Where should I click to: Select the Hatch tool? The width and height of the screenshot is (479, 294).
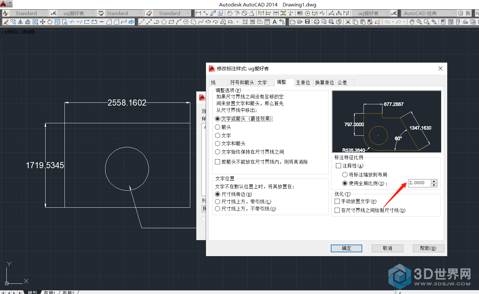click(x=245, y=22)
